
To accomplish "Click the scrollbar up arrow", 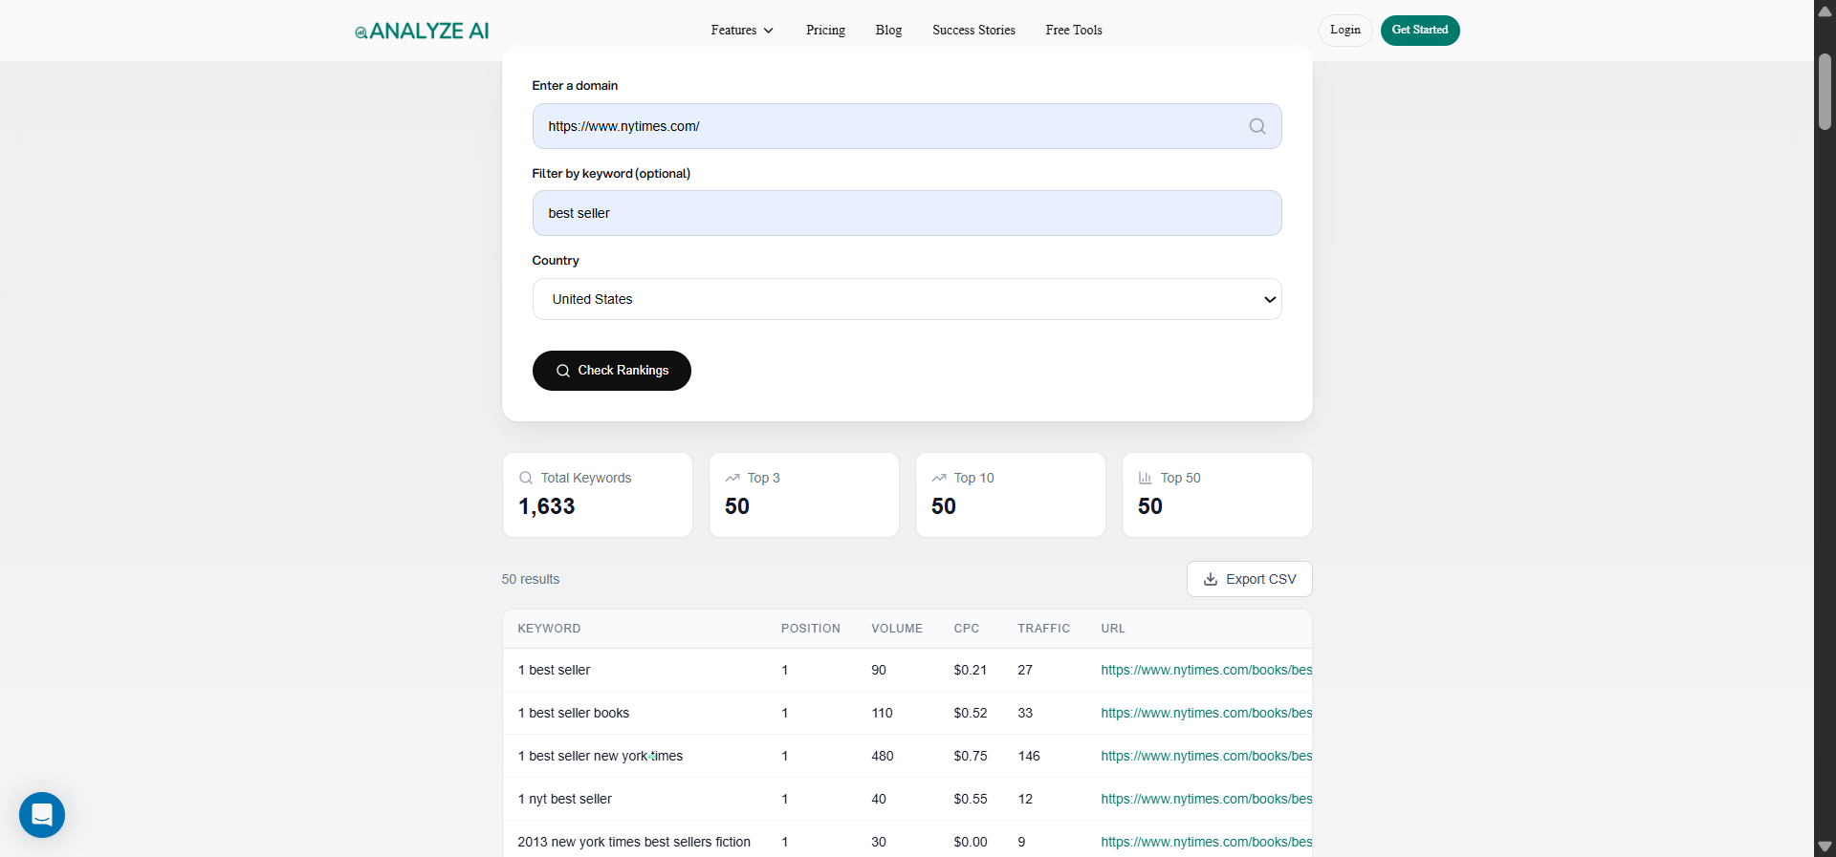I will (x=1825, y=11).
